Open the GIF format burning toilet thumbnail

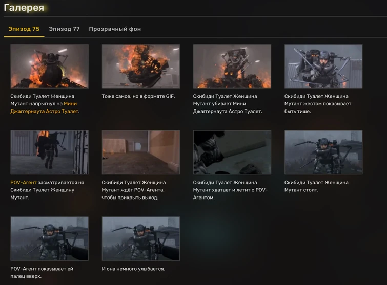click(140, 66)
